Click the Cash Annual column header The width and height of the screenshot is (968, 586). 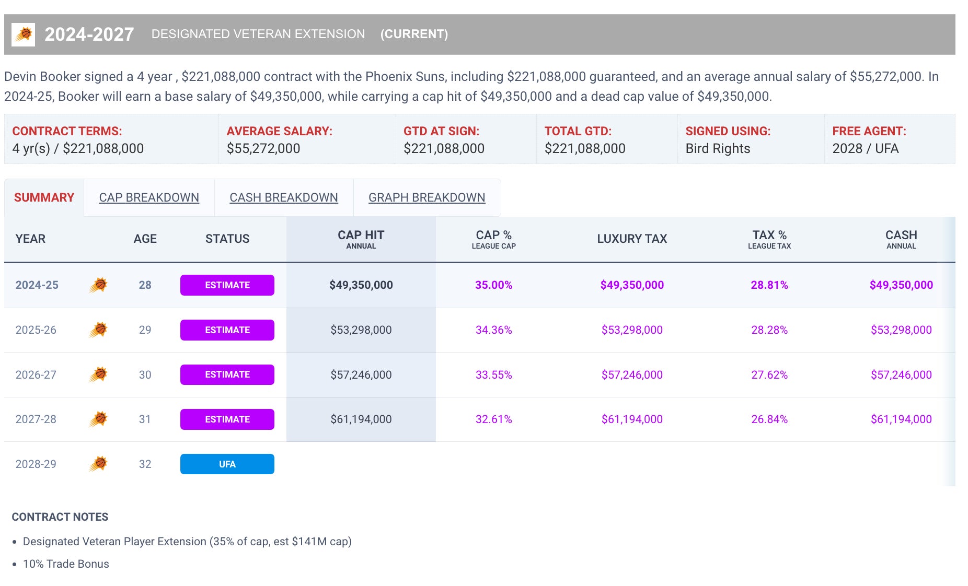901,239
